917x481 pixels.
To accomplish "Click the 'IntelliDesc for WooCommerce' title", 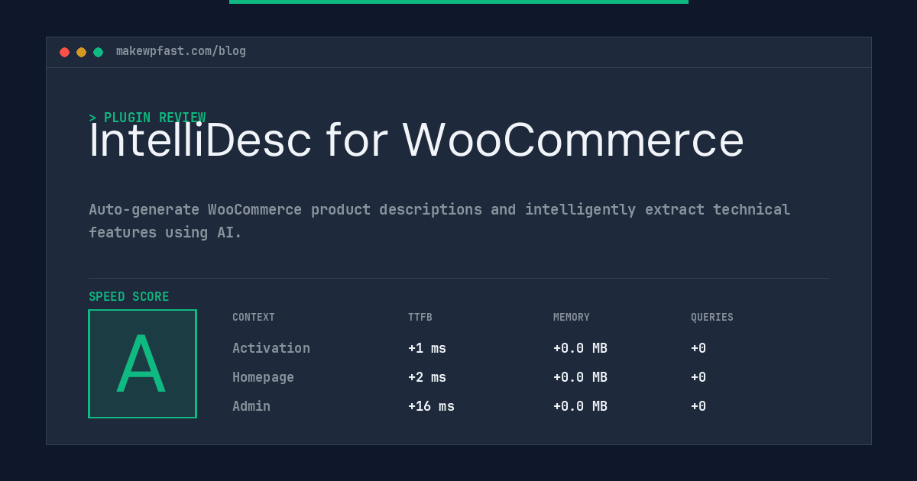I will click(416, 140).
